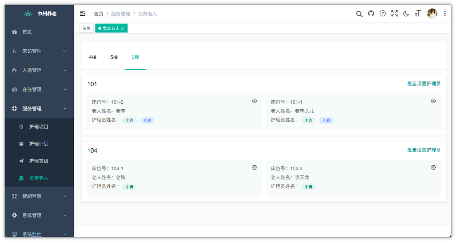456x242 pixels.
Task: Open the 首页 page tag tab
Action: pyautogui.click(x=86, y=28)
